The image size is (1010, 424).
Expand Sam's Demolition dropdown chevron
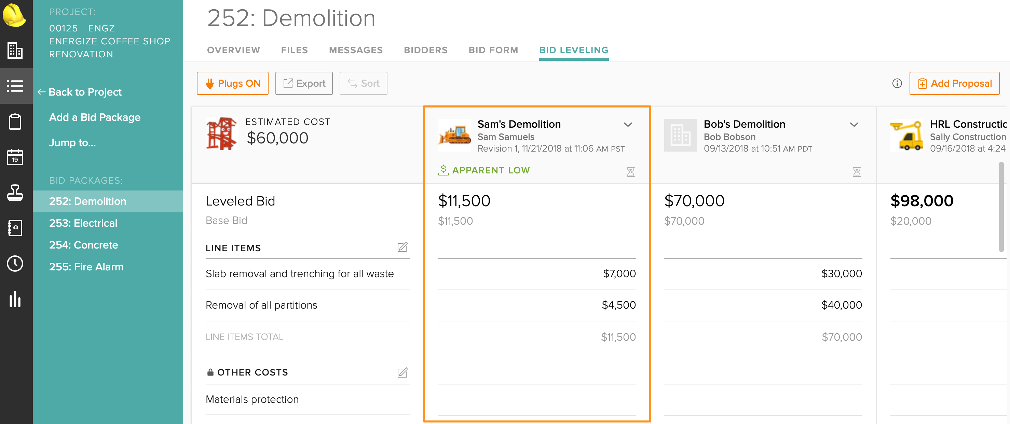[628, 125]
